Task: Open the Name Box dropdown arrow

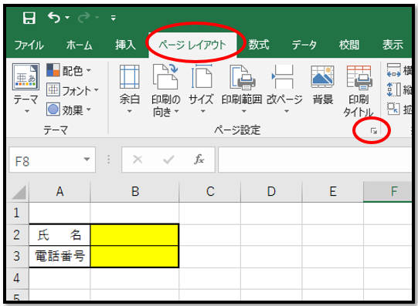Action: [x=87, y=160]
